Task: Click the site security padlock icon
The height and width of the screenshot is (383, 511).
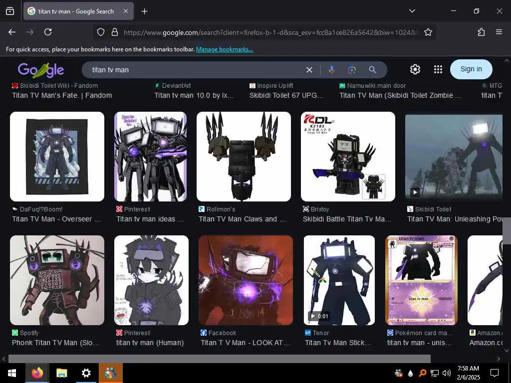Action: [114, 32]
